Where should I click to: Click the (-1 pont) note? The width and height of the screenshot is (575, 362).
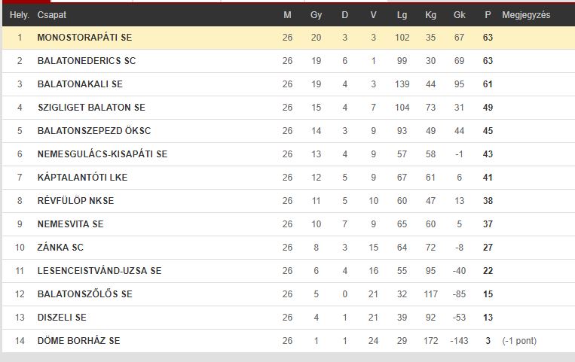coord(519,341)
